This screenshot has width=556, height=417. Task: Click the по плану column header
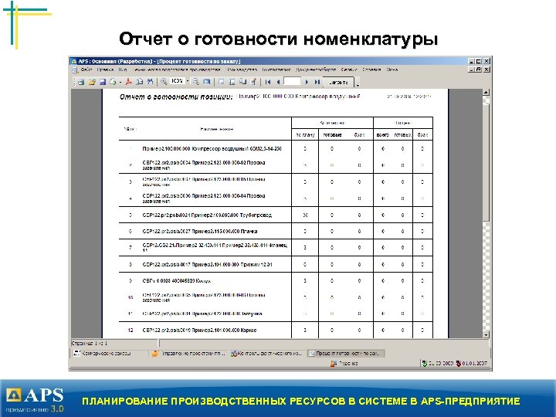point(305,134)
